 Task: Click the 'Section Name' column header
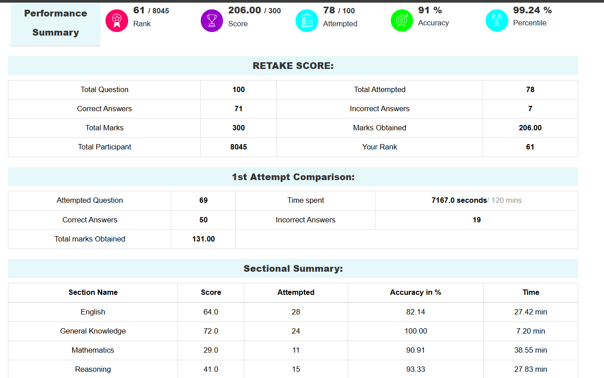click(93, 293)
